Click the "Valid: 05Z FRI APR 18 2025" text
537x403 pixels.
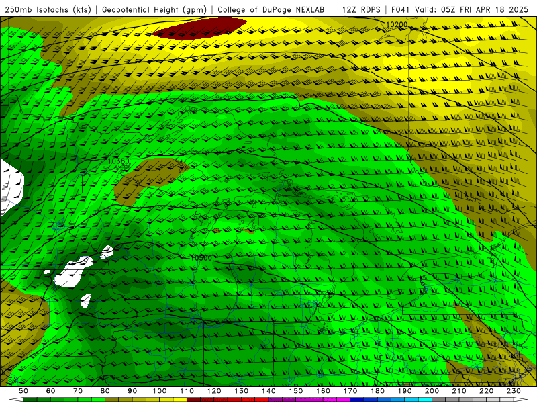pos(472,10)
